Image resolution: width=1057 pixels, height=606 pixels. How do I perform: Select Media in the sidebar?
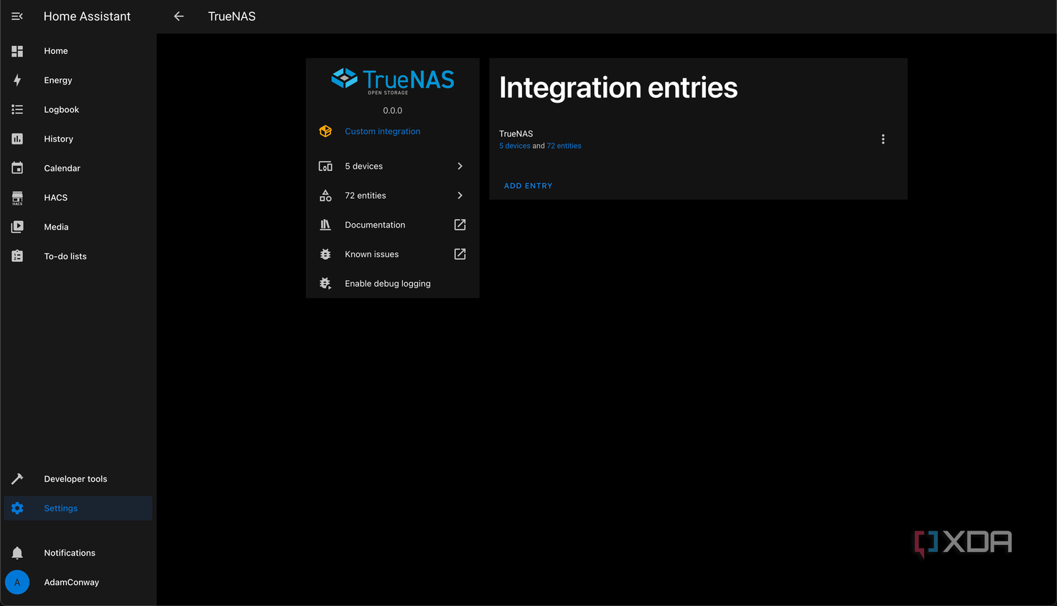pyautogui.click(x=78, y=227)
